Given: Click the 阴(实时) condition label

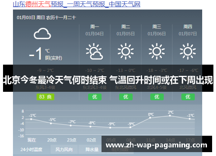Looking at the screenshot, I should click(x=54, y=58).
